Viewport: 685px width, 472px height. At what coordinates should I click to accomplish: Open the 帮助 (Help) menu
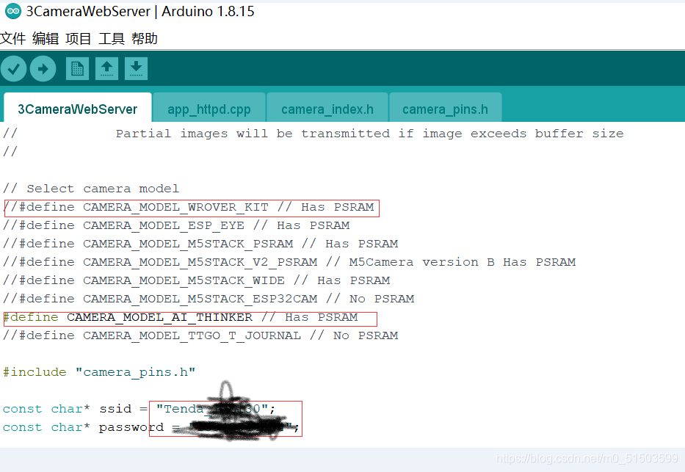(x=144, y=38)
